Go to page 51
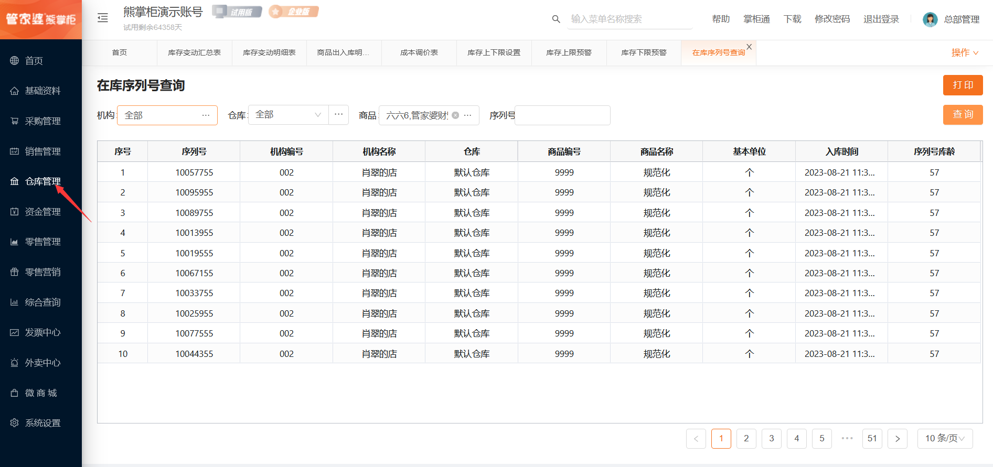This screenshot has height=467, width=993. (872, 439)
